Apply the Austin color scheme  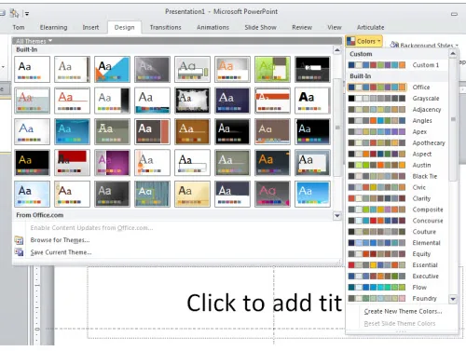coord(398,165)
